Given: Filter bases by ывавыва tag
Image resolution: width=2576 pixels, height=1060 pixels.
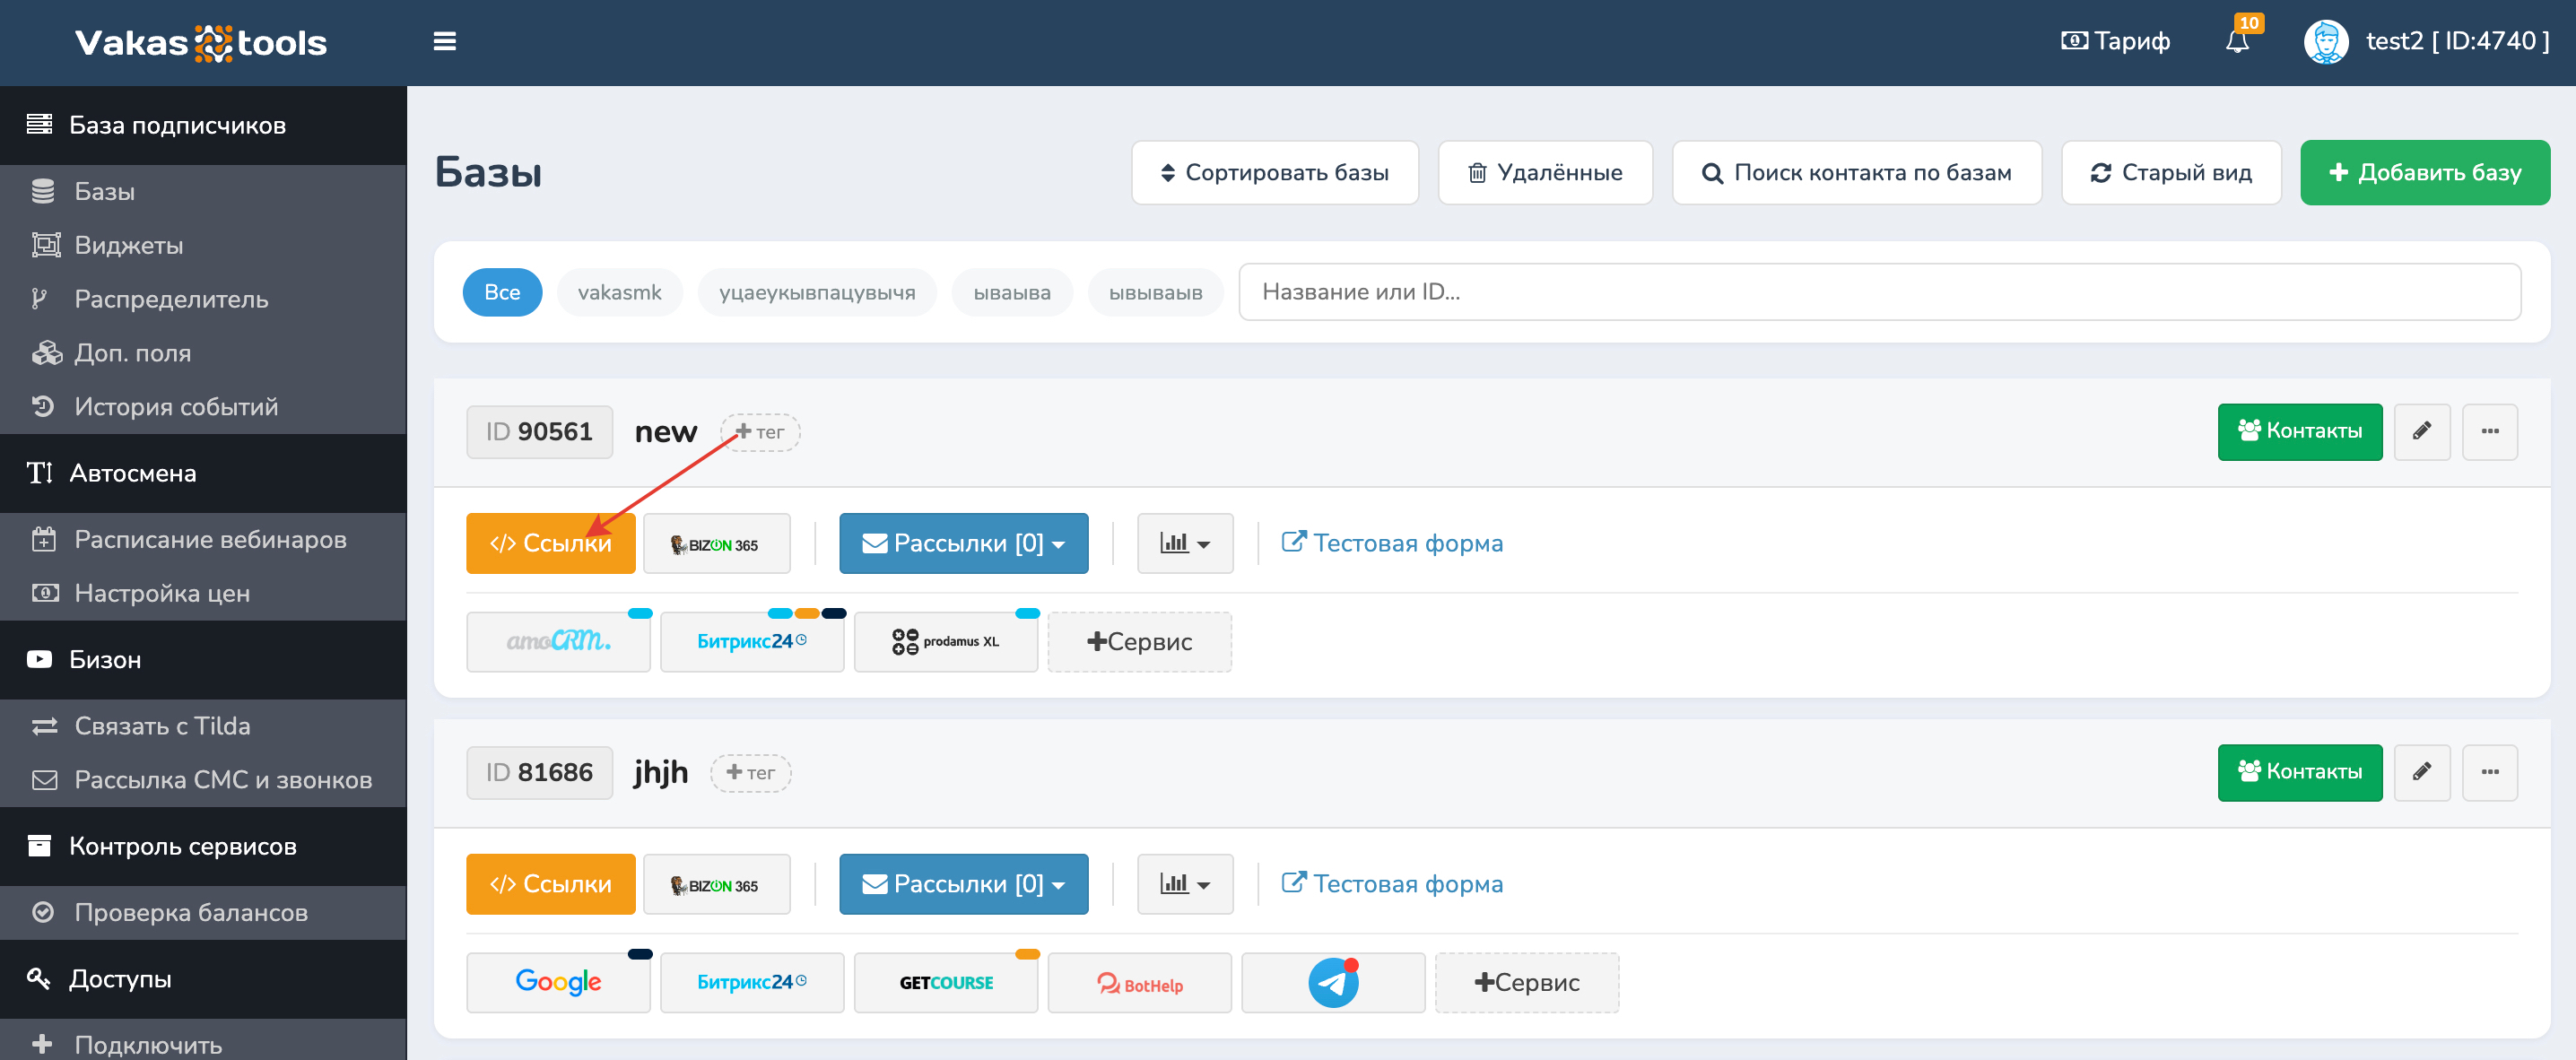Looking at the screenshot, I should pyautogui.click(x=1011, y=292).
